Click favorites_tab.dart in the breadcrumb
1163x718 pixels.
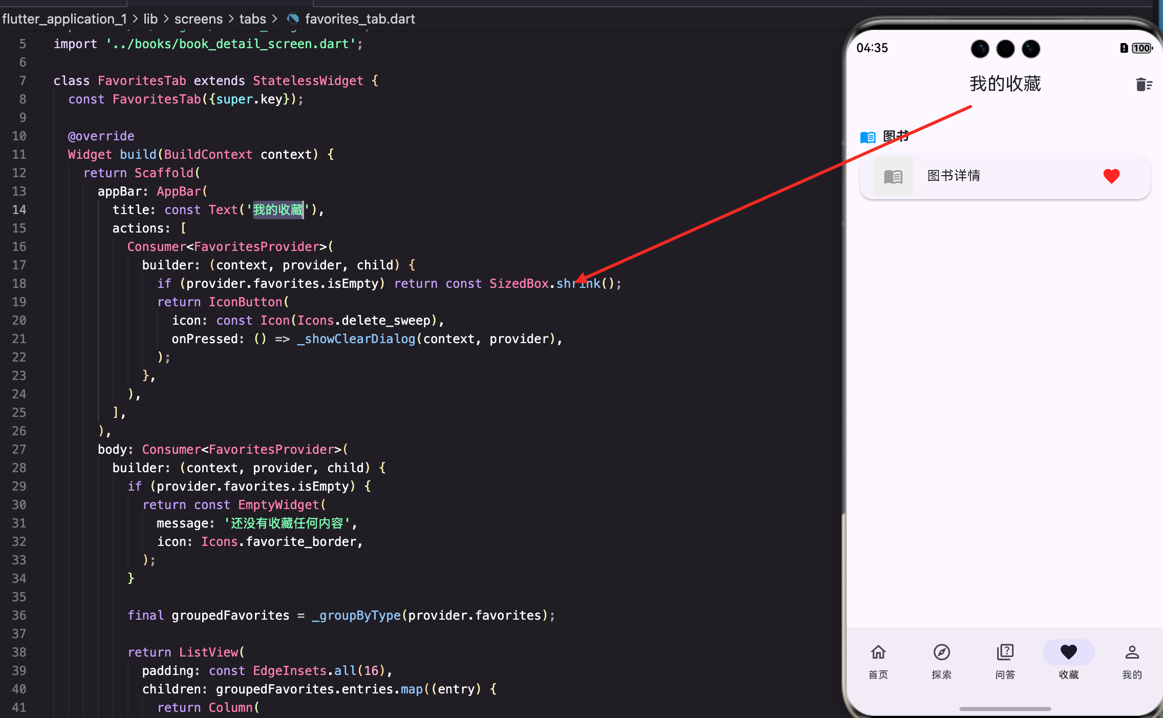(x=360, y=19)
